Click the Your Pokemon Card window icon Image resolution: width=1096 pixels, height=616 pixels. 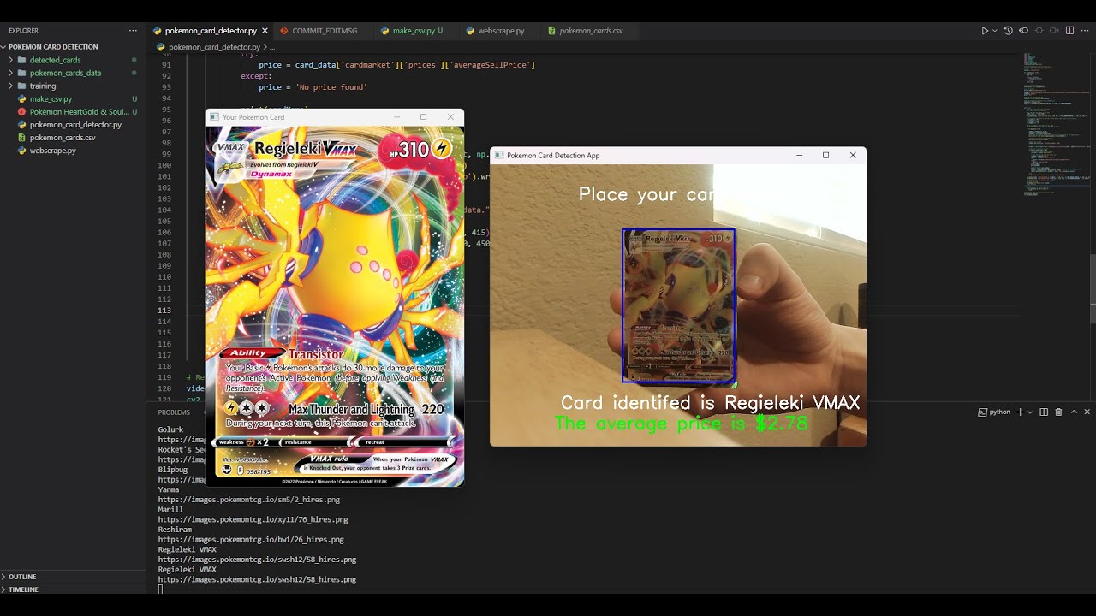(214, 117)
